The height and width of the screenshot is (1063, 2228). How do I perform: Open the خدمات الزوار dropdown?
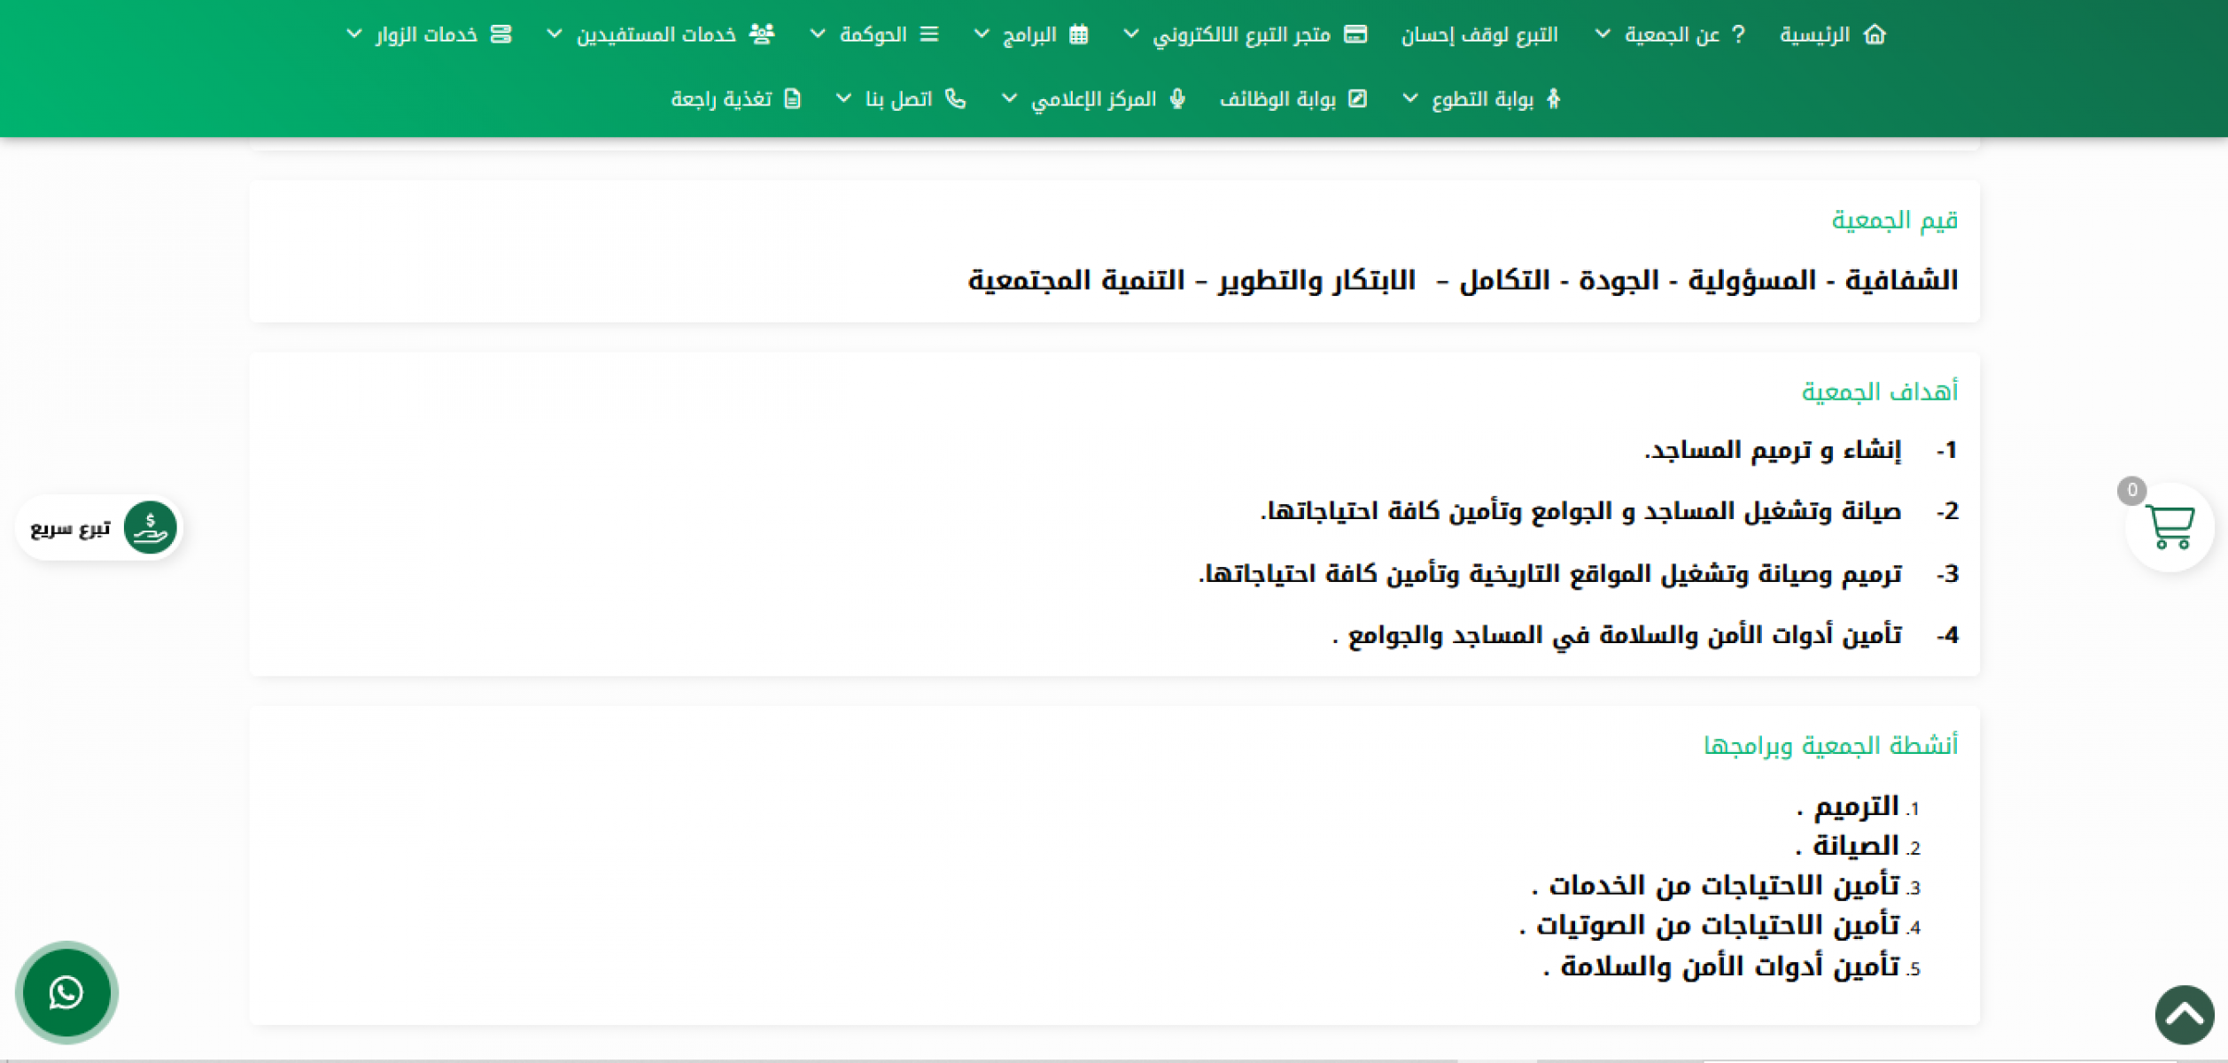coord(353,35)
